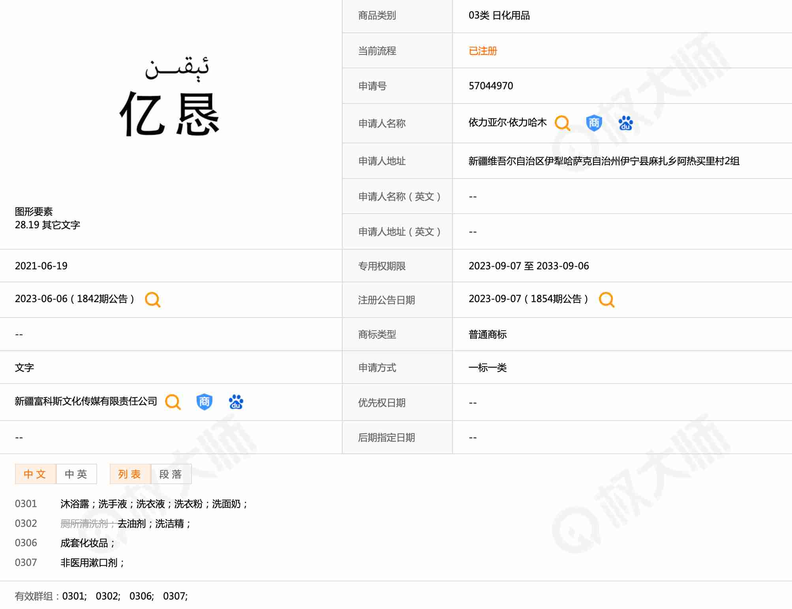Viewport: 792px width, 609px height.
Task: Click the search icon next to 1854期公告
Action: point(606,299)
